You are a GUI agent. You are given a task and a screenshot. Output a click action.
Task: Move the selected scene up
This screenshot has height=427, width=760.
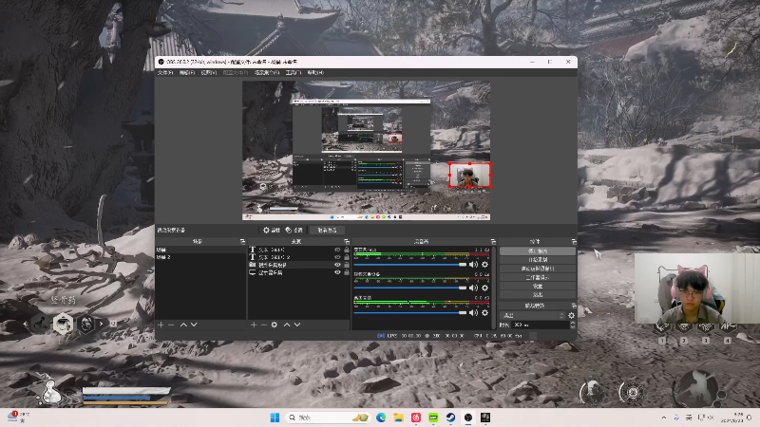pos(183,325)
